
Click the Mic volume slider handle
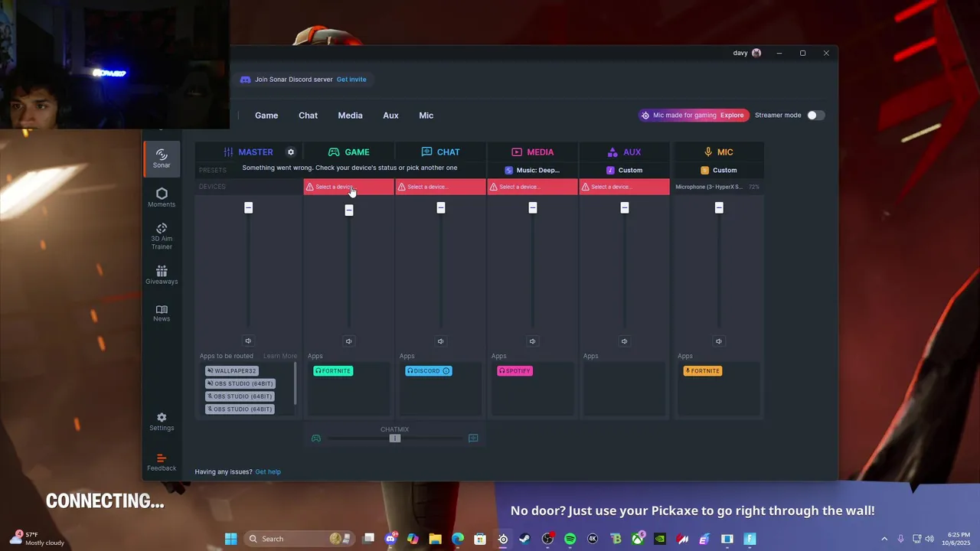point(718,208)
